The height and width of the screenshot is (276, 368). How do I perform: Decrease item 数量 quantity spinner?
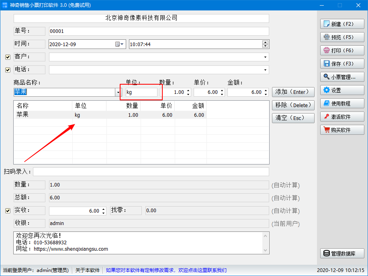[188, 94]
